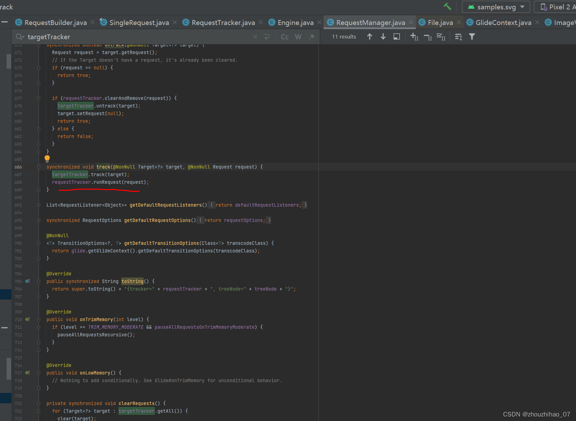Viewport: 576px width, 421px height.
Task: Add selection for next occurrence icon
Action: point(414,36)
